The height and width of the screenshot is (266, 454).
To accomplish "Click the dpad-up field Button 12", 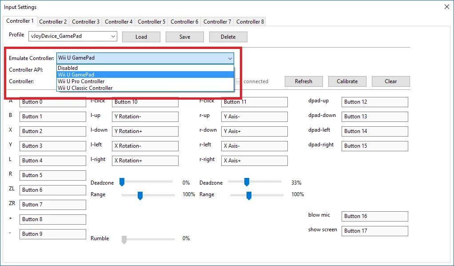I will [x=375, y=102].
